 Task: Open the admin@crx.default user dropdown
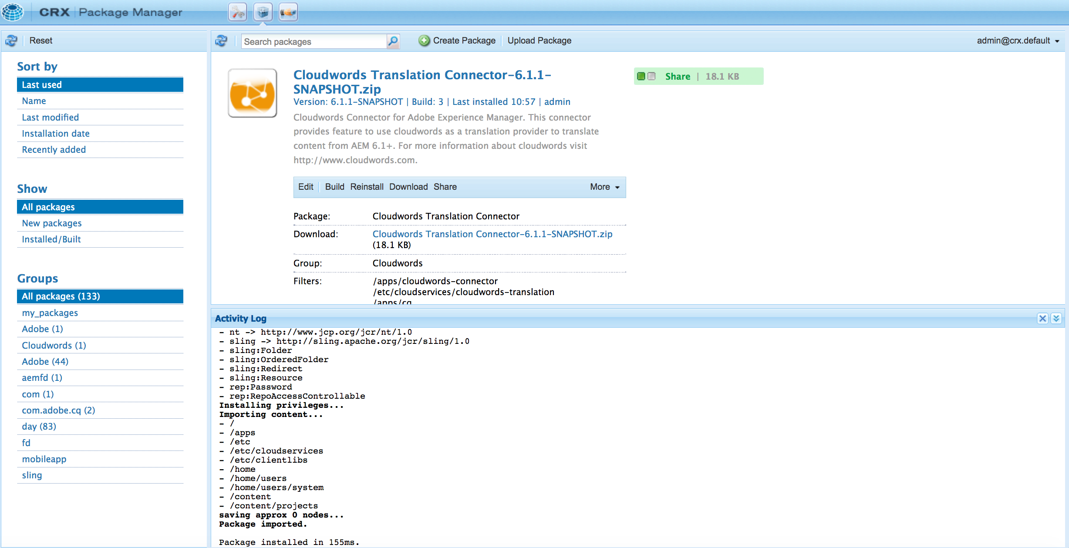pyautogui.click(x=1018, y=40)
